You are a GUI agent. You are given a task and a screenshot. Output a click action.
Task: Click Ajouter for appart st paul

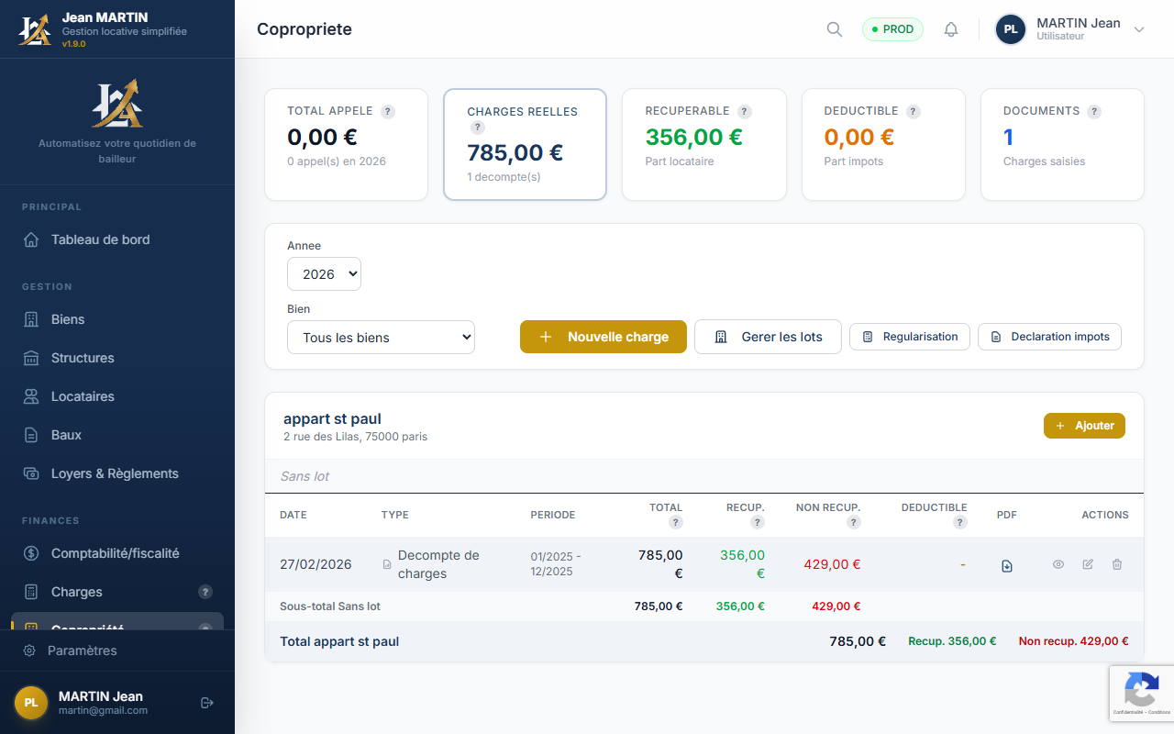point(1083,426)
